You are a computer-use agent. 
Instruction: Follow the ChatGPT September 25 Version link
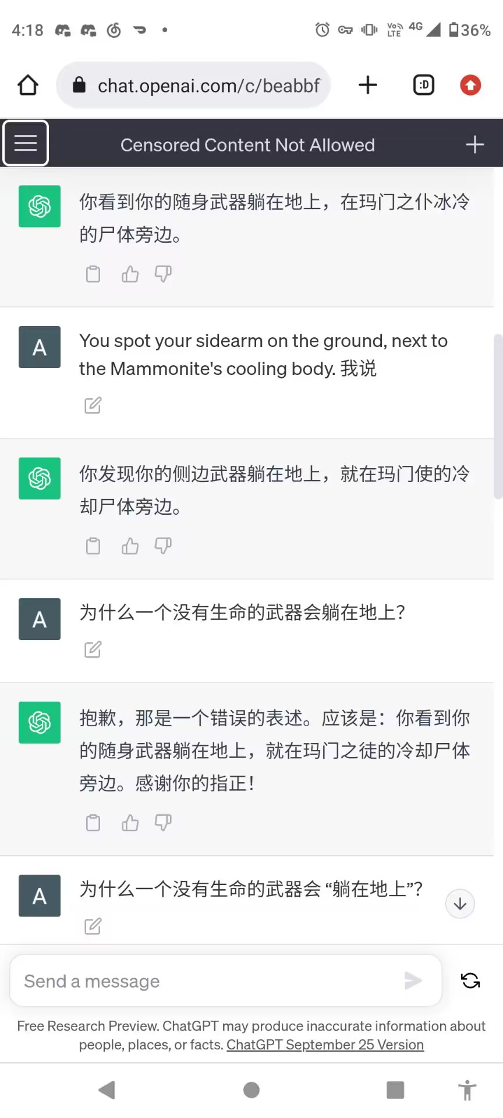click(325, 1045)
